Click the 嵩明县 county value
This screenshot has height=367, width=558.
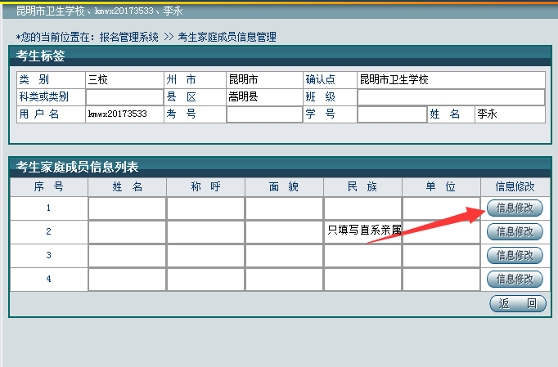pos(244,96)
